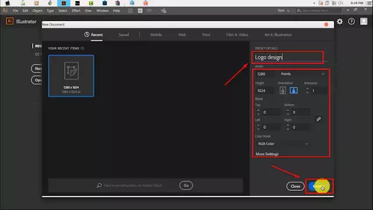Switch to the Recent tab
This screenshot has height=210, width=373.
(x=93, y=35)
